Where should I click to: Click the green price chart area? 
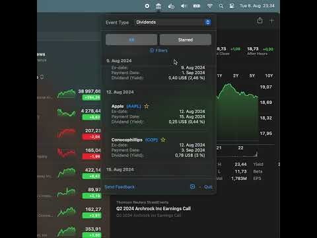(237, 112)
